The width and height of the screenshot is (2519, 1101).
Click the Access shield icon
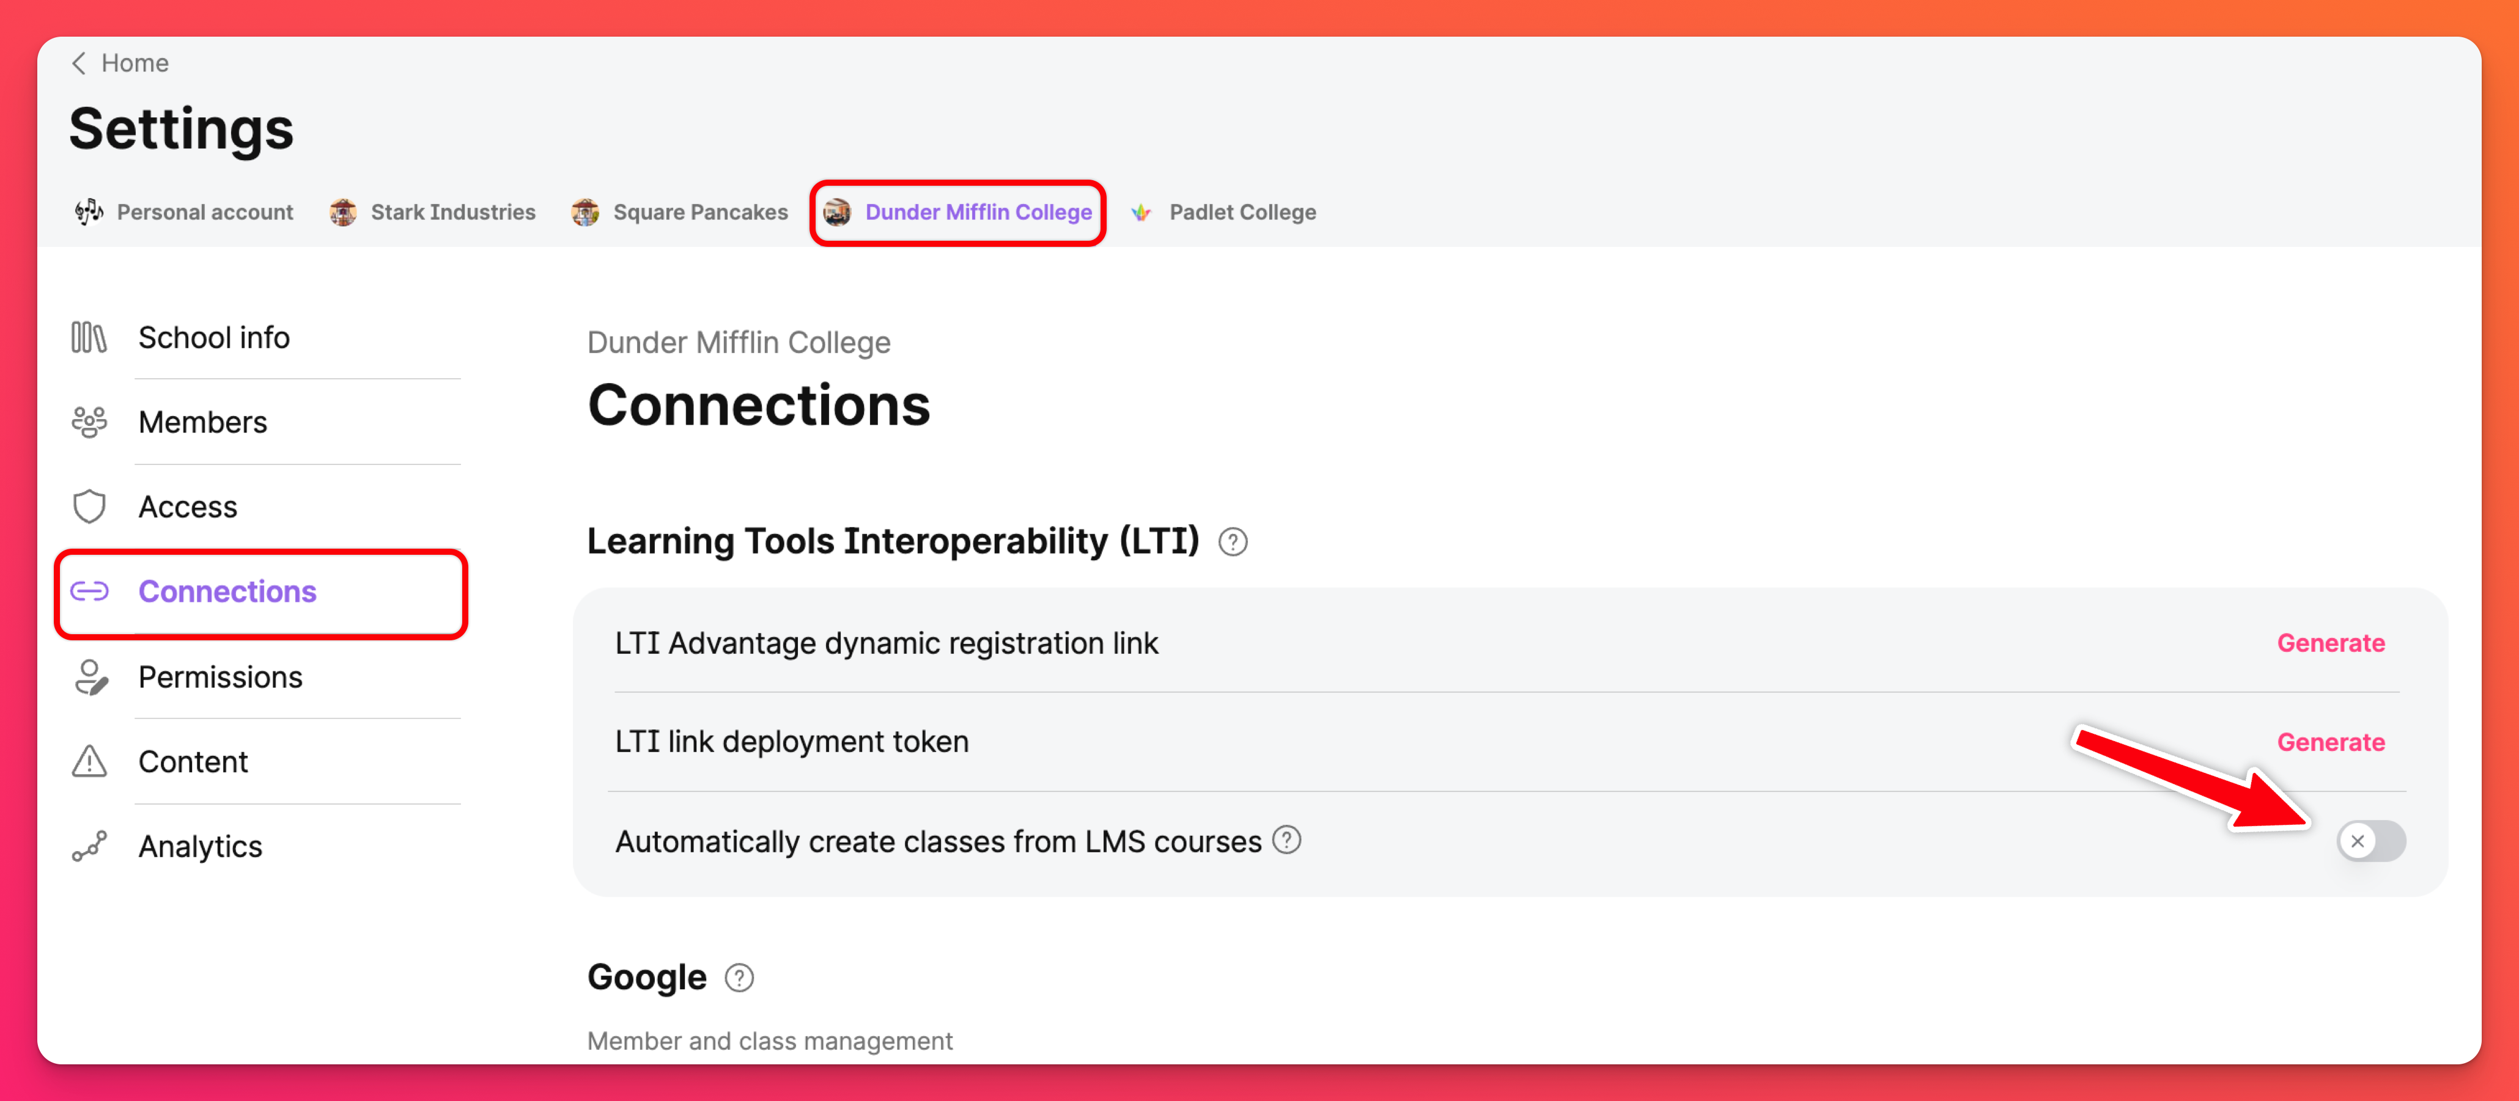(89, 507)
